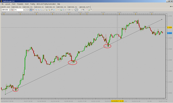Open dropdown arrow beside light blue shape tool
Viewport: 173px width, 103px height.
point(82,10)
